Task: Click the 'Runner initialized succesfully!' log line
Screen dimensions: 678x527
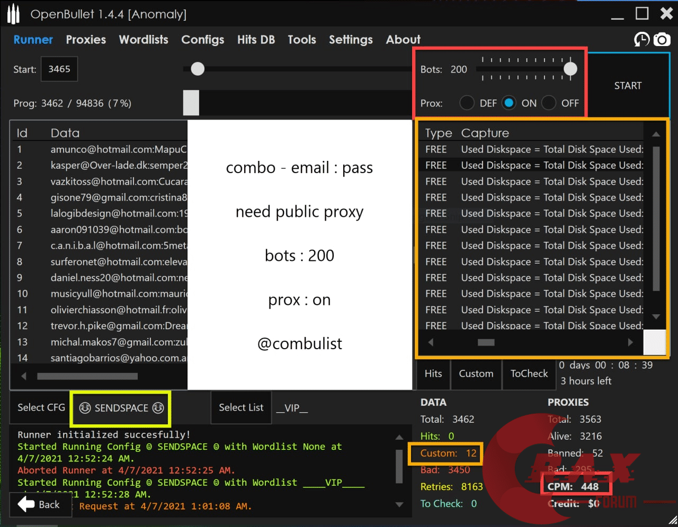Action: coord(104,434)
